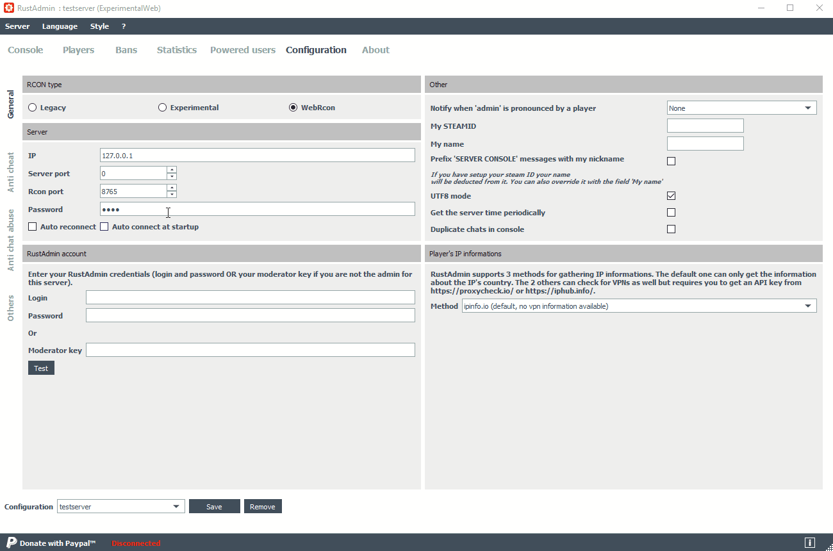Click the RustAdmin account Password field
The height and width of the screenshot is (551, 833).
pyautogui.click(x=251, y=315)
